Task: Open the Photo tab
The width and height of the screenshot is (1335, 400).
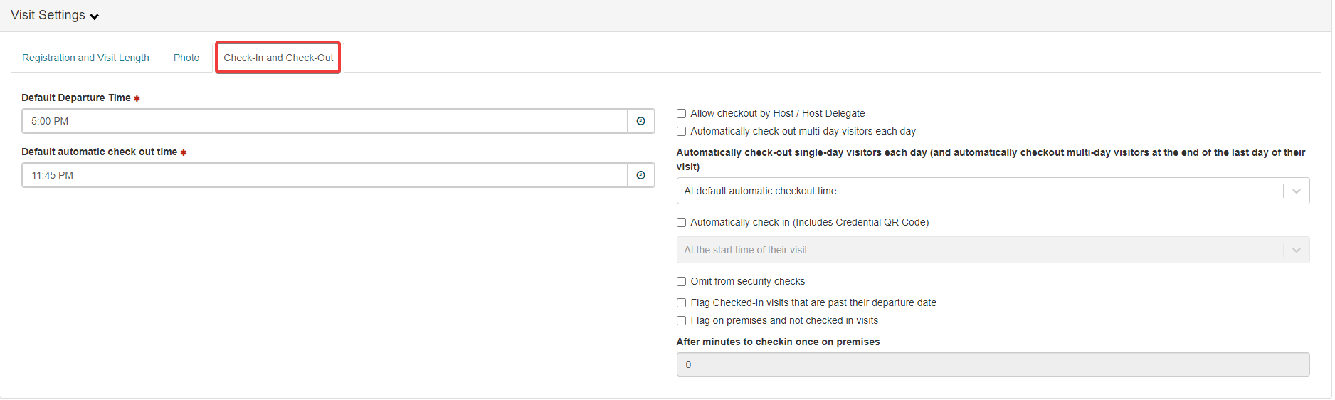Action: coord(186,58)
